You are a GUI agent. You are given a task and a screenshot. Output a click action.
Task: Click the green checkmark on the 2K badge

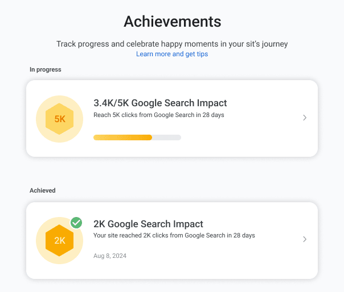click(x=76, y=223)
